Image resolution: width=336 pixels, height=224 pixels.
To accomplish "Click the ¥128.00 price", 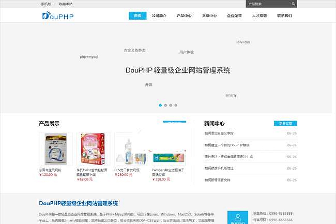I will 48,175.
